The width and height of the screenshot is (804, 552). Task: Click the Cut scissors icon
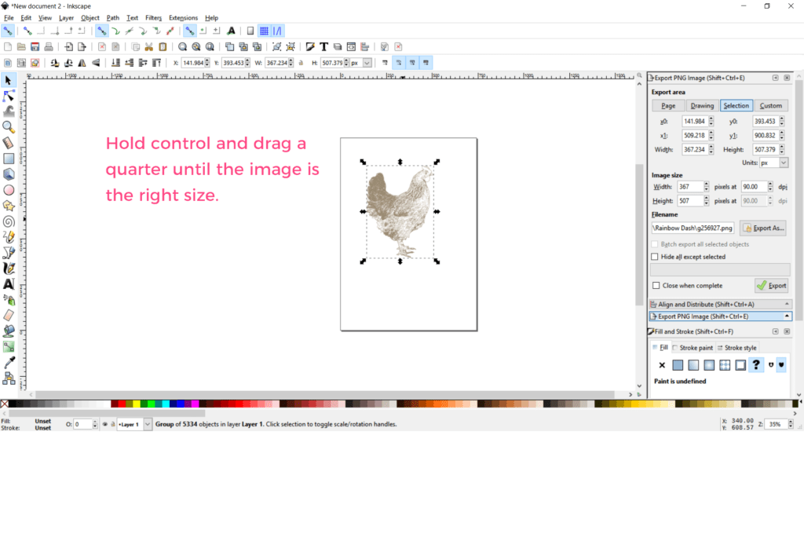pos(148,46)
